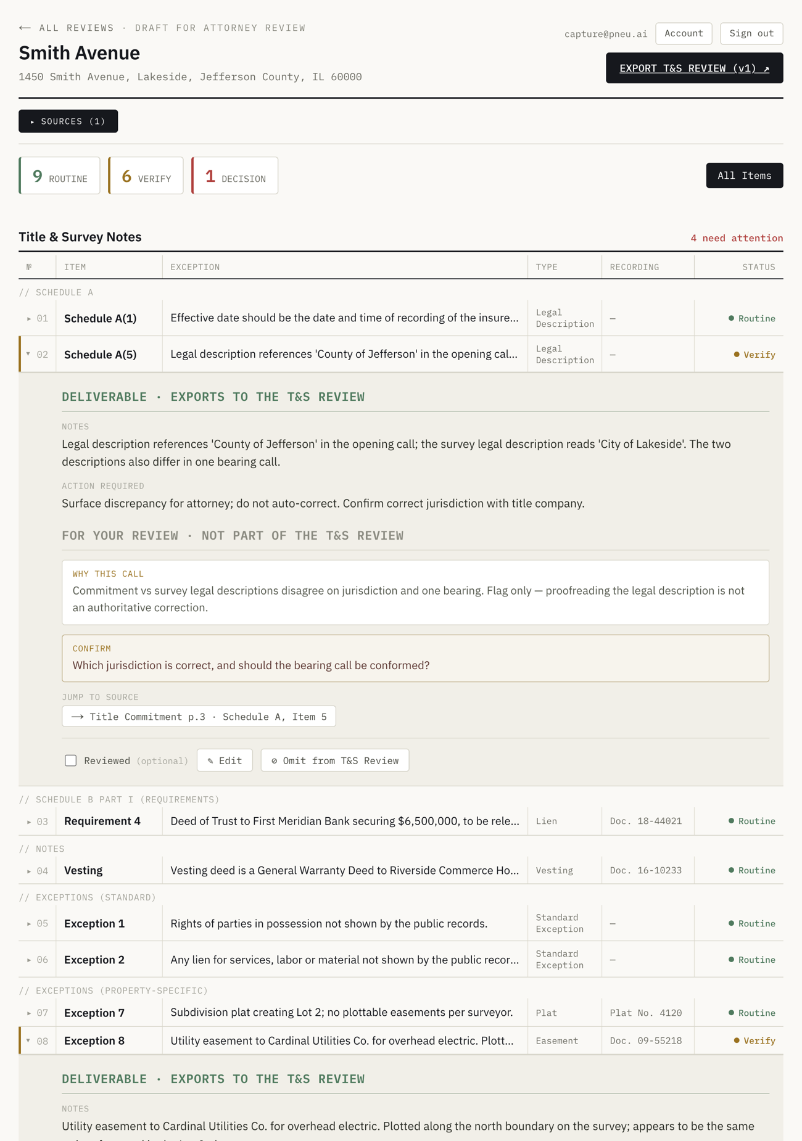Omit Schedule A(5) from T&S Review
This screenshot has width=802, height=1141.
(x=335, y=760)
